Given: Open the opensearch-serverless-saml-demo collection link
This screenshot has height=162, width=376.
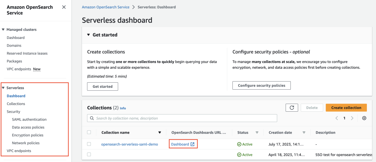Looking at the screenshot, I should (130, 144).
